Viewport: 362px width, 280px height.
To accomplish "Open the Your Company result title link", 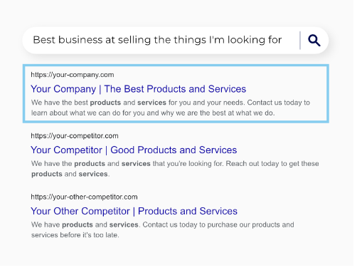I will [x=139, y=89].
